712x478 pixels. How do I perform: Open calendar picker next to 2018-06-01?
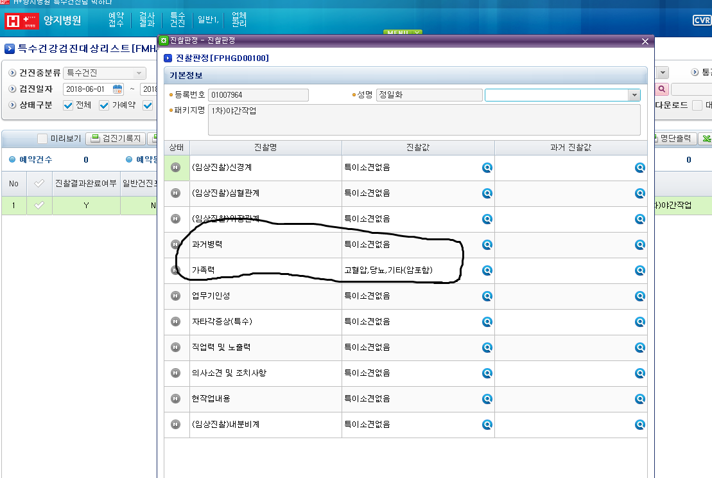click(117, 89)
